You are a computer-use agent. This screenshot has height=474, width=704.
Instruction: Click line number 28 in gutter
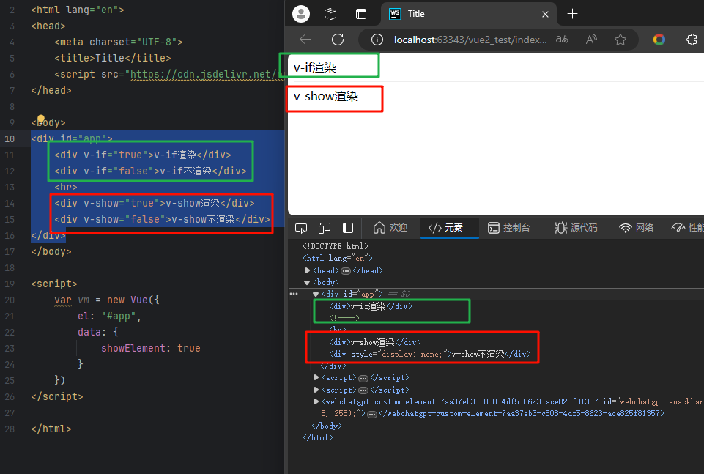tap(10, 429)
